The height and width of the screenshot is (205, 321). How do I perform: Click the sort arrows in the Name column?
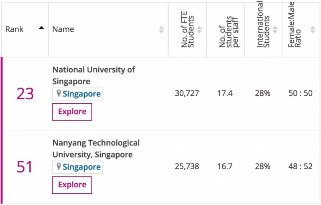pos(161,29)
